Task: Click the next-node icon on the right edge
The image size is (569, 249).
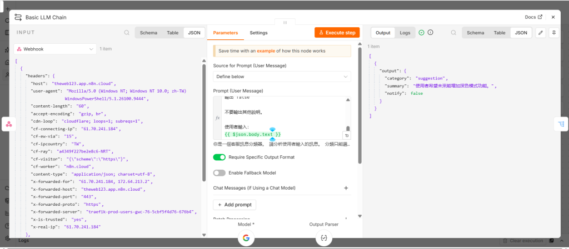Action: [x=561, y=124]
